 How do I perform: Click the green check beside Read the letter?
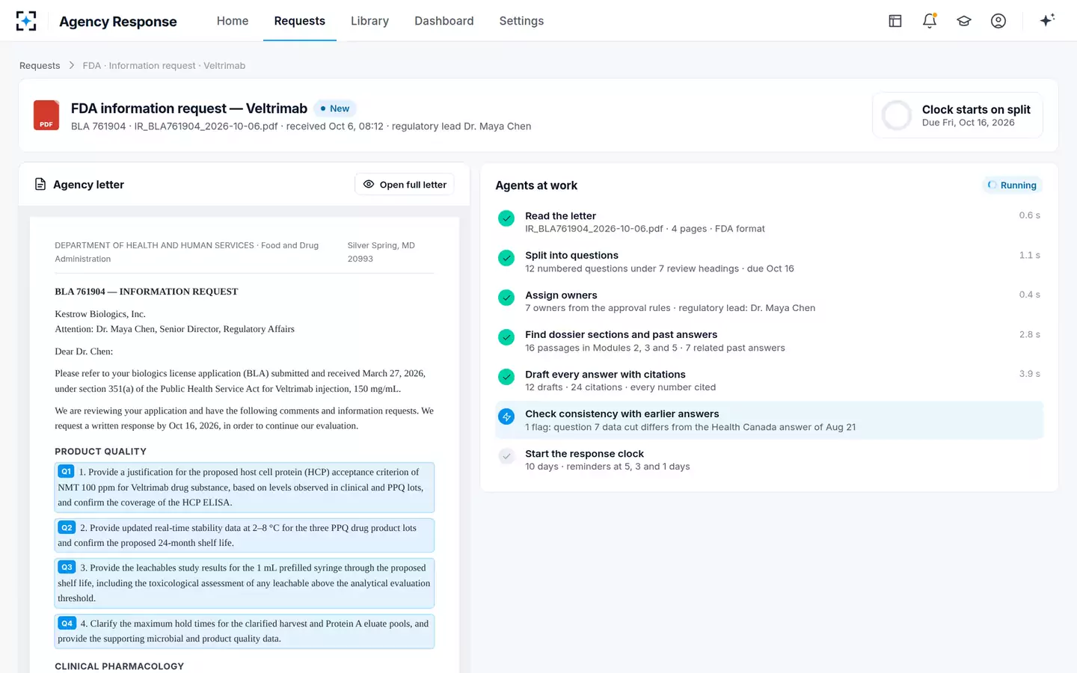(506, 218)
